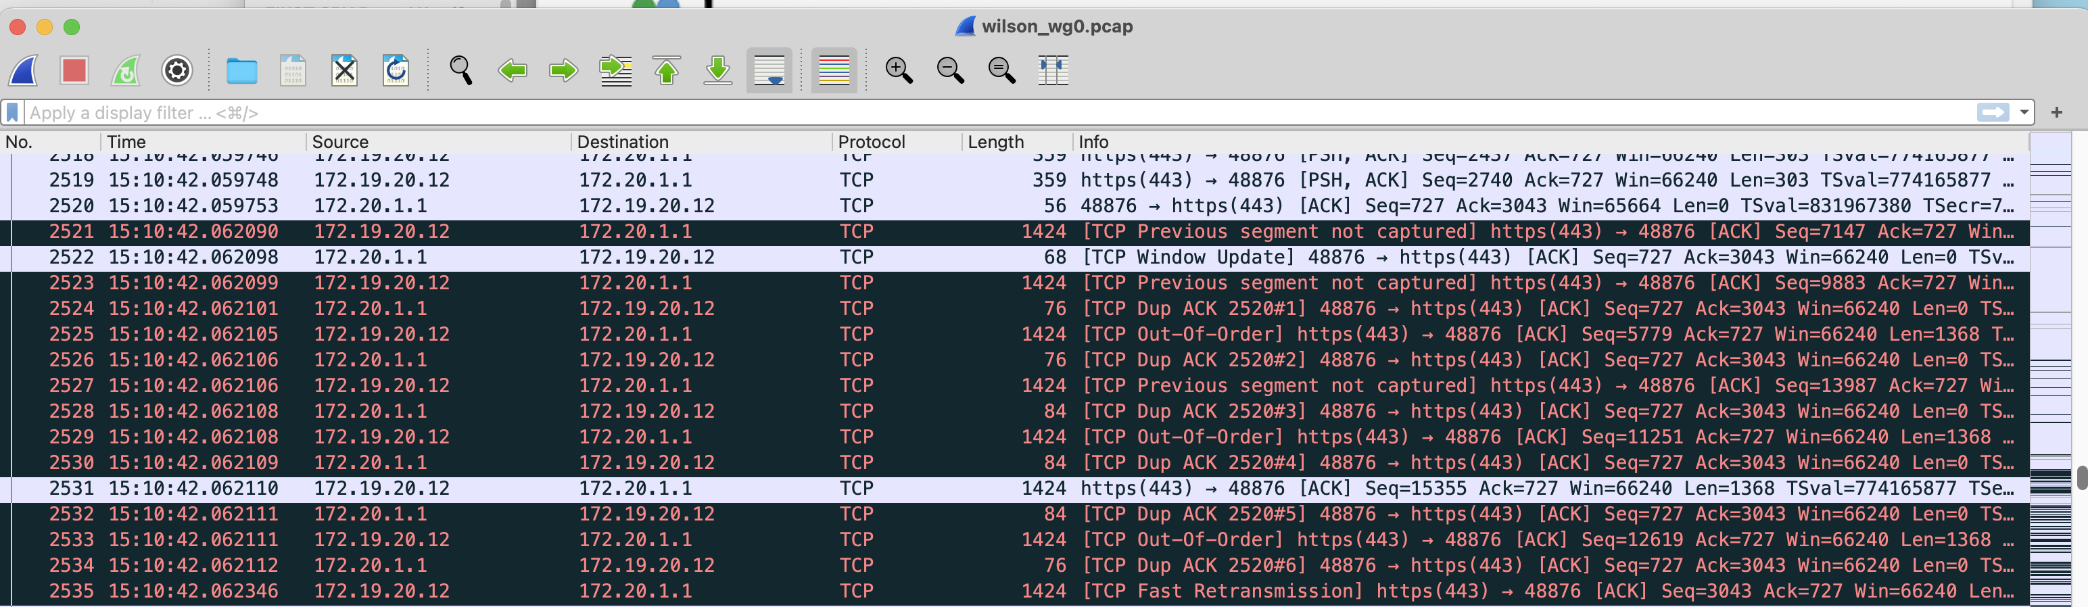Find a packet with magnifier icon
Screen dimensions: 2088x607
[460, 70]
